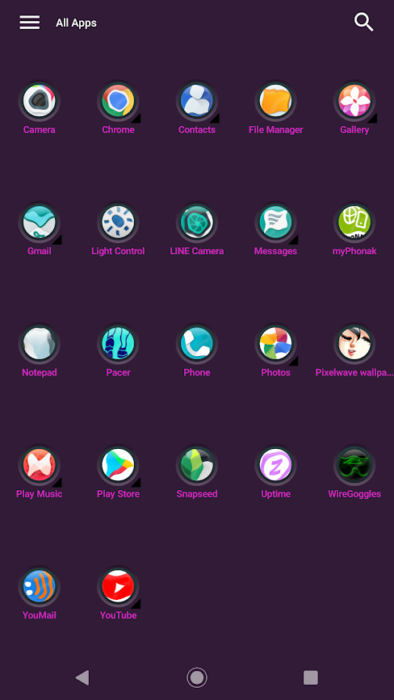Launch the Pacer app icon
Viewport: 394px width, 700px height.
(x=118, y=344)
